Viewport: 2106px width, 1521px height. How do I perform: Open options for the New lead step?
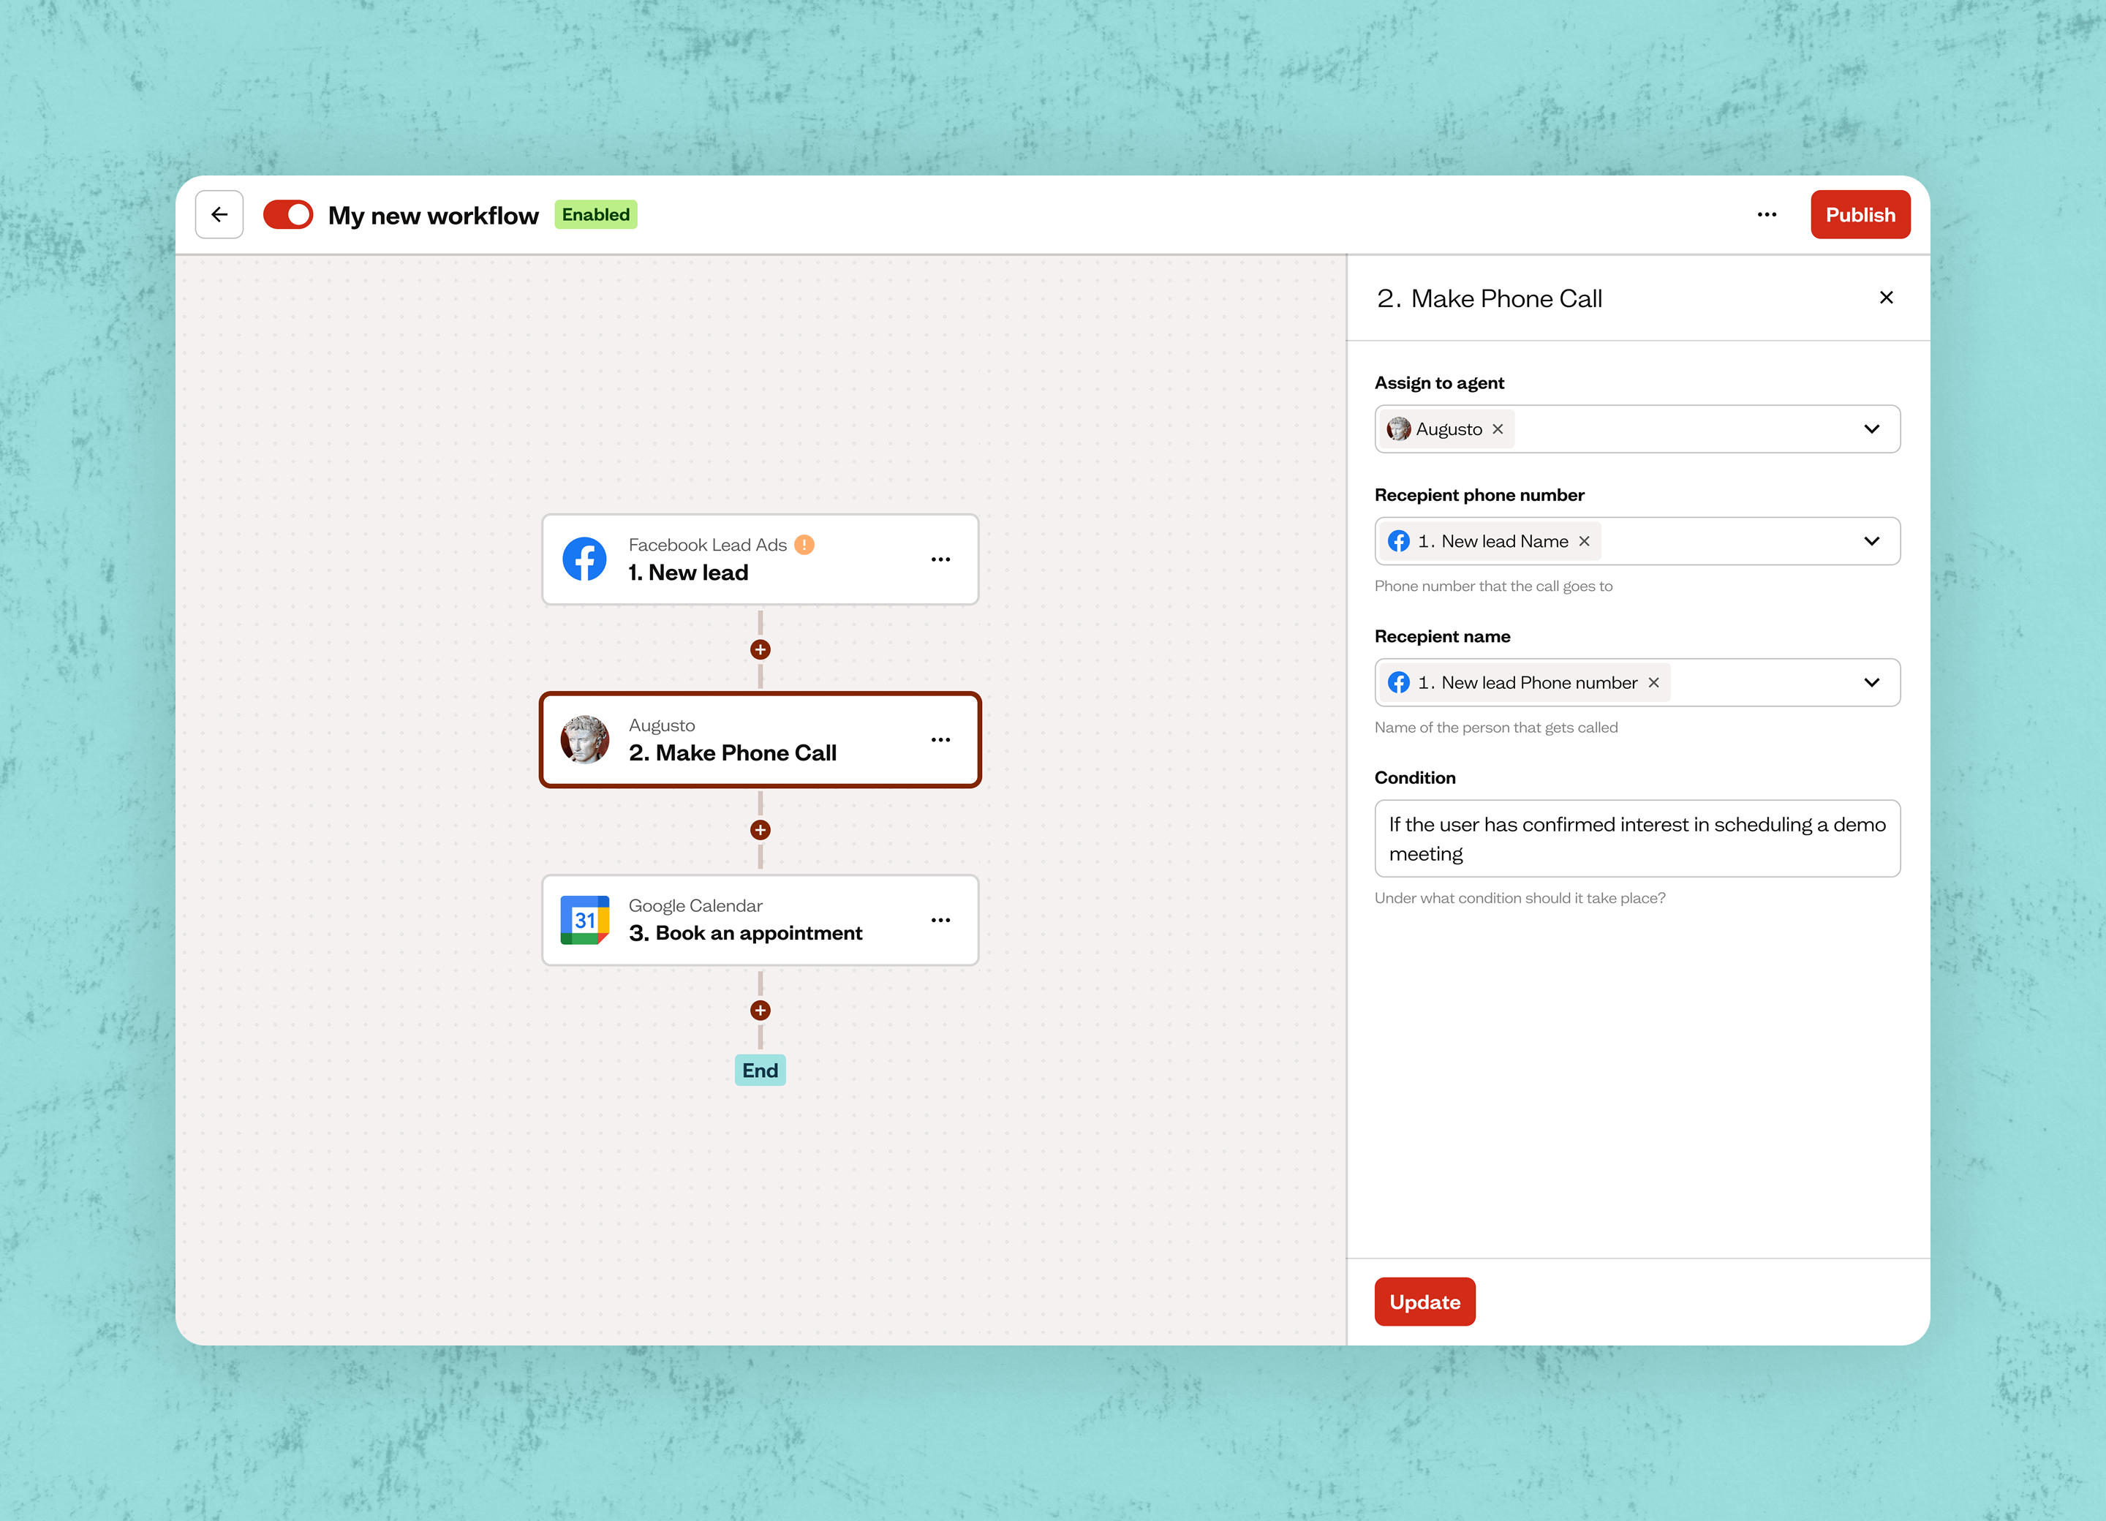tap(940, 559)
